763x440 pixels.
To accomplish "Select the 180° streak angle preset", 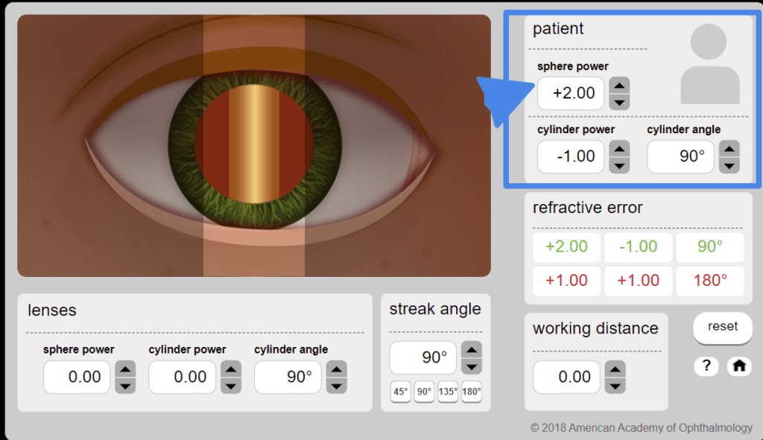I will click(472, 392).
